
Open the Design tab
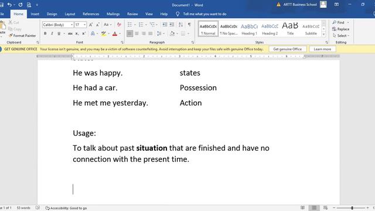[x=52, y=14]
